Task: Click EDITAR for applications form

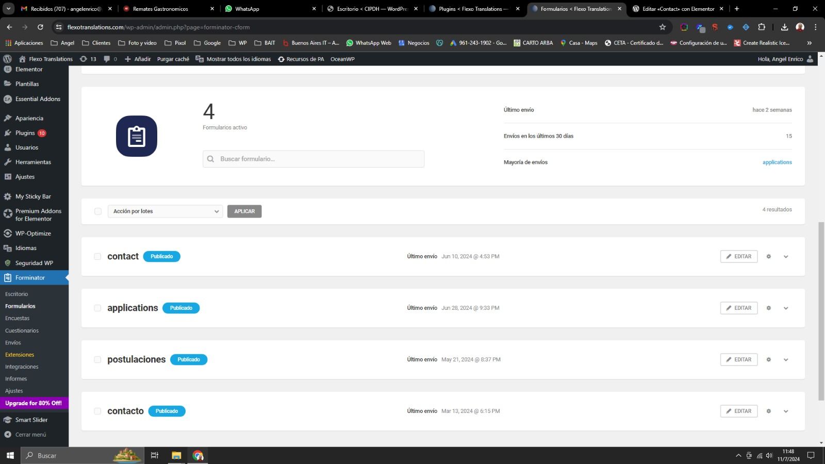Action: 739,308
